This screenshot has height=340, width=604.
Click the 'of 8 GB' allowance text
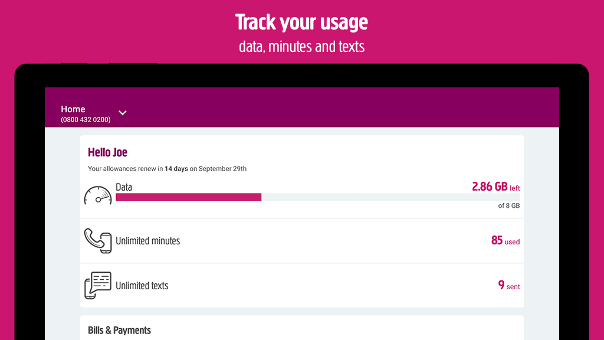tap(509, 205)
